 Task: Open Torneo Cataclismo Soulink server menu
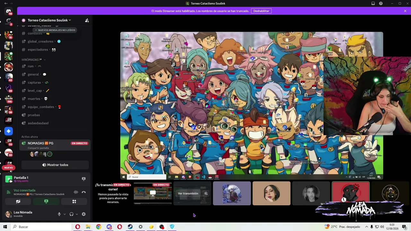pos(49,20)
